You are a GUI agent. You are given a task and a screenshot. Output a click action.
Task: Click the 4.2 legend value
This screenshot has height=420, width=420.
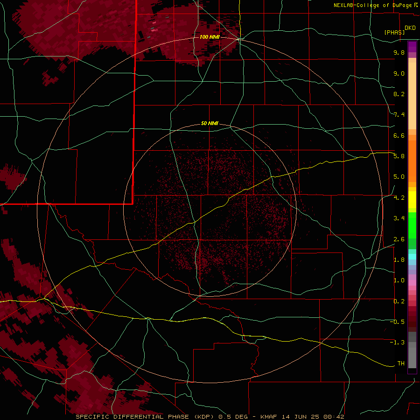(x=399, y=198)
